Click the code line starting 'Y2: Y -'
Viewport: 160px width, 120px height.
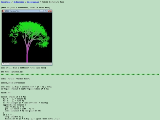click(15, 99)
